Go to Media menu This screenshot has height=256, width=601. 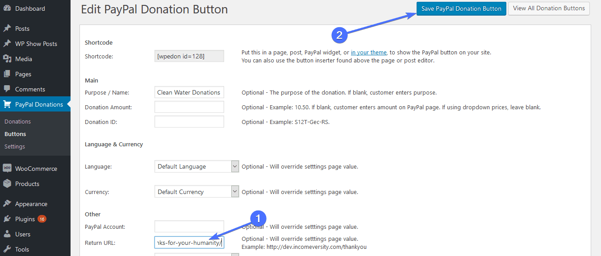(x=35, y=59)
